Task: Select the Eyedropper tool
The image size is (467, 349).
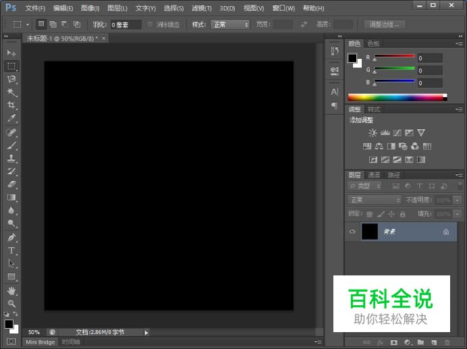Action: pos(11,119)
